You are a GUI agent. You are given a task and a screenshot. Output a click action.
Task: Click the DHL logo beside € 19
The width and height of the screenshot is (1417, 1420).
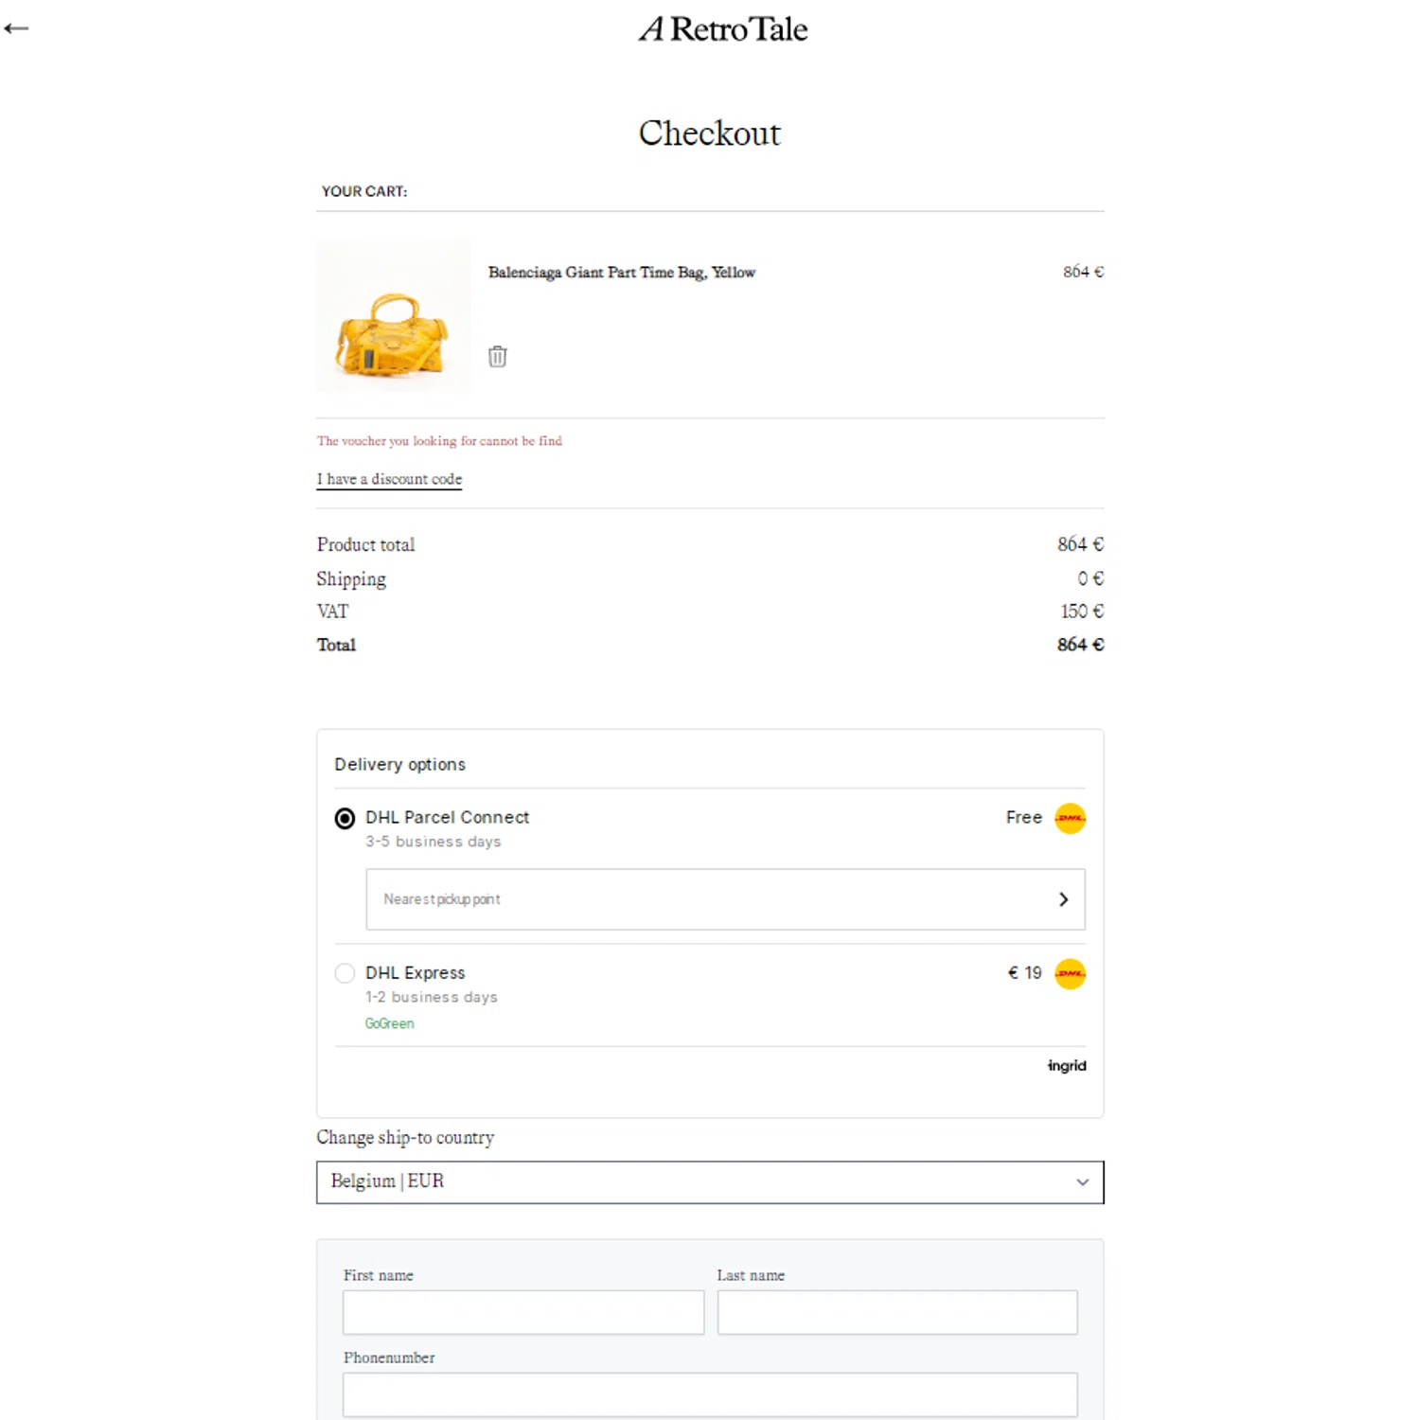click(1070, 973)
